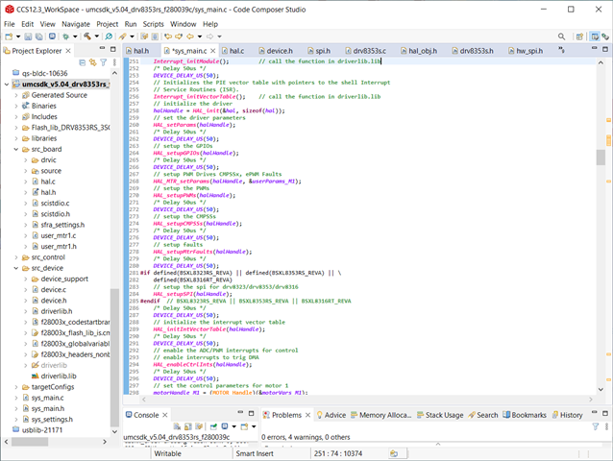Click the status bar progress icon
This screenshot has width=613, height=461.
point(394,453)
